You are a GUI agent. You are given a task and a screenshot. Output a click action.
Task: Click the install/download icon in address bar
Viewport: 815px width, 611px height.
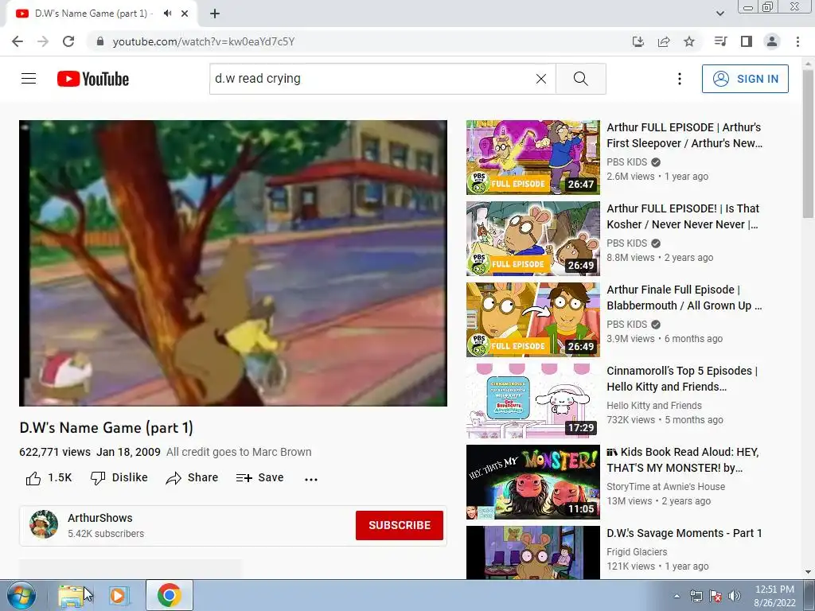click(638, 41)
